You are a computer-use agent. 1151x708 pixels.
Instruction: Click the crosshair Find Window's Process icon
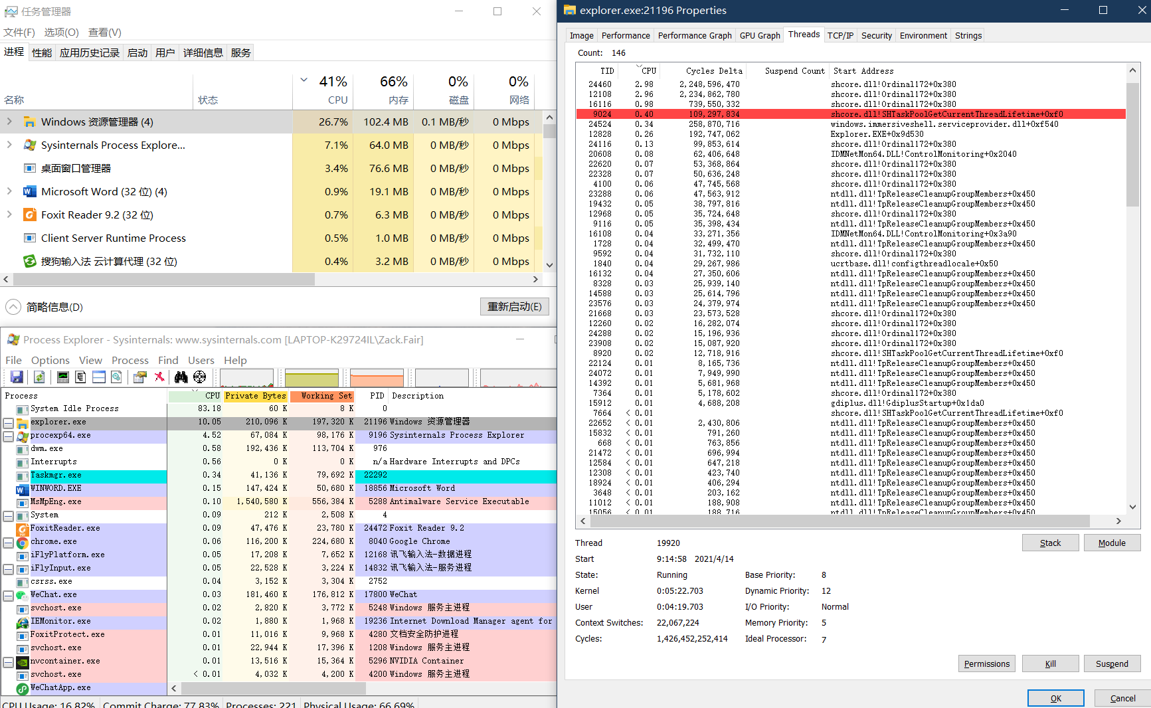coord(199,377)
